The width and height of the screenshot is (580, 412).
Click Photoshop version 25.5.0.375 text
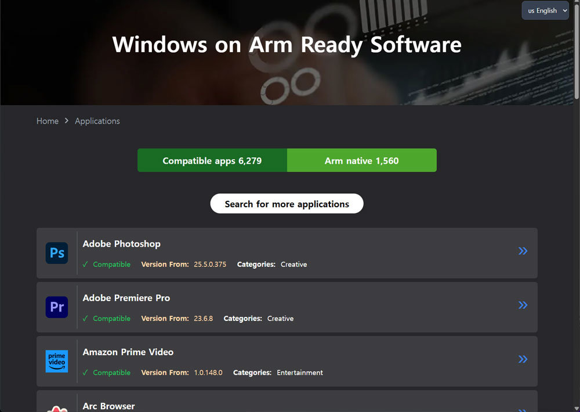(x=210, y=264)
